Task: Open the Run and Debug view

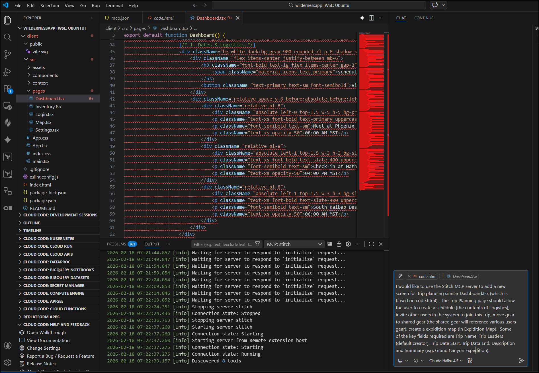Action: coord(8,72)
